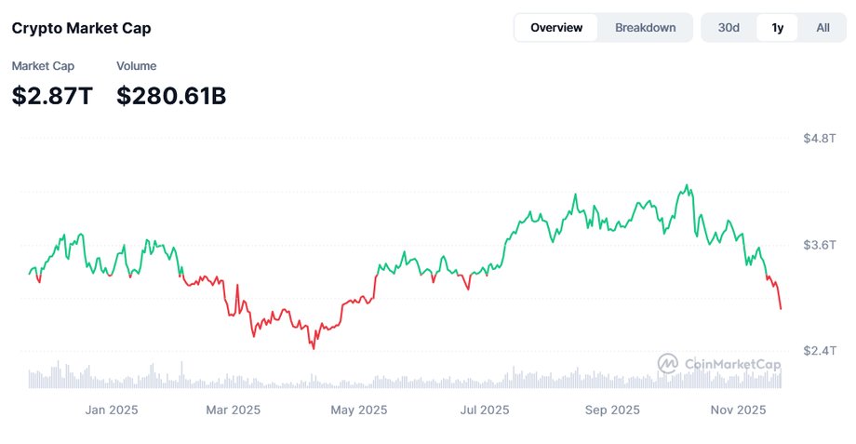Select the 1y time range
856x444 pixels.
(777, 28)
